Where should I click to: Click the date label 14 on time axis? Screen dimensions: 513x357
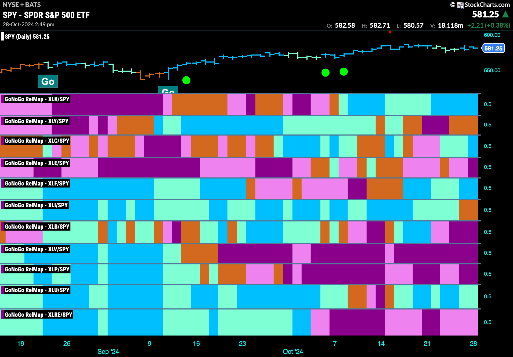tap(381, 344)
